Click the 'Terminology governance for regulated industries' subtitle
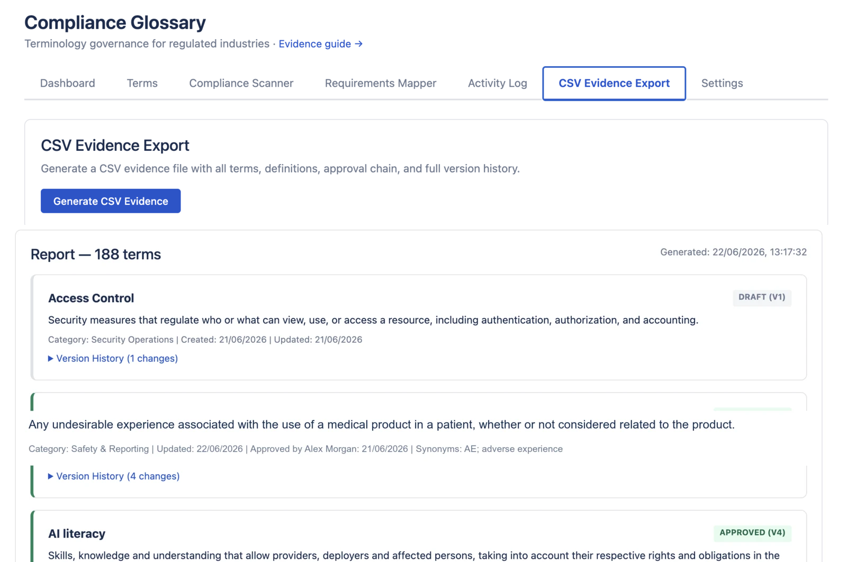The image size is (847, 562). tap(147, 44)
